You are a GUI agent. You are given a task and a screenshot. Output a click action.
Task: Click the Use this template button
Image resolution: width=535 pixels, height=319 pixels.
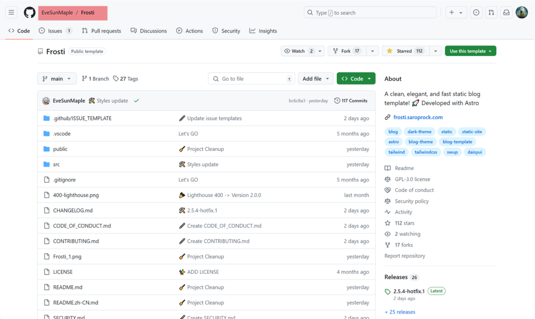pyautogui.click(x=470, y=51)
